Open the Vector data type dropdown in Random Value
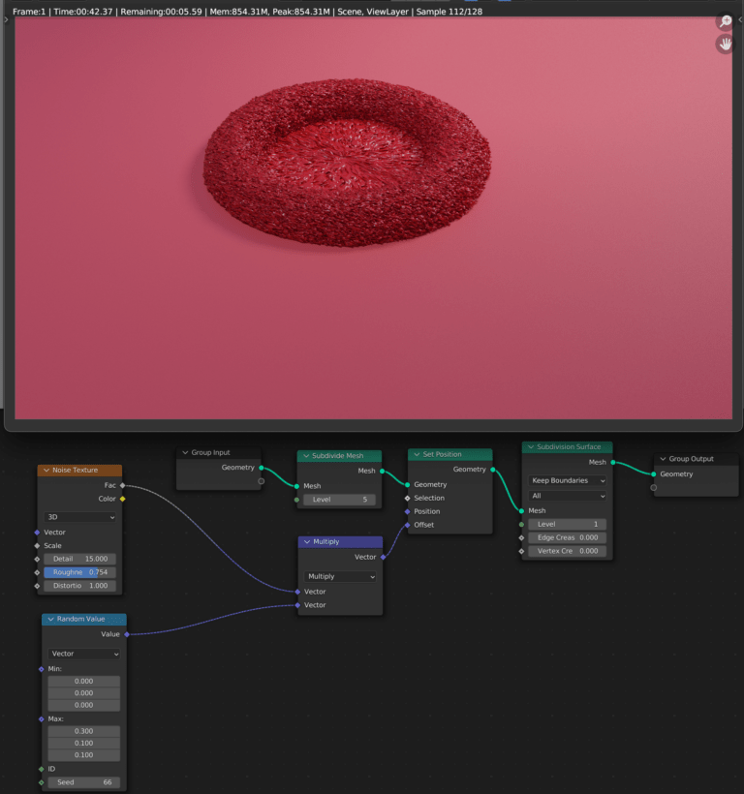This screenshot has width=744, height=794. (x=83, y=654)
